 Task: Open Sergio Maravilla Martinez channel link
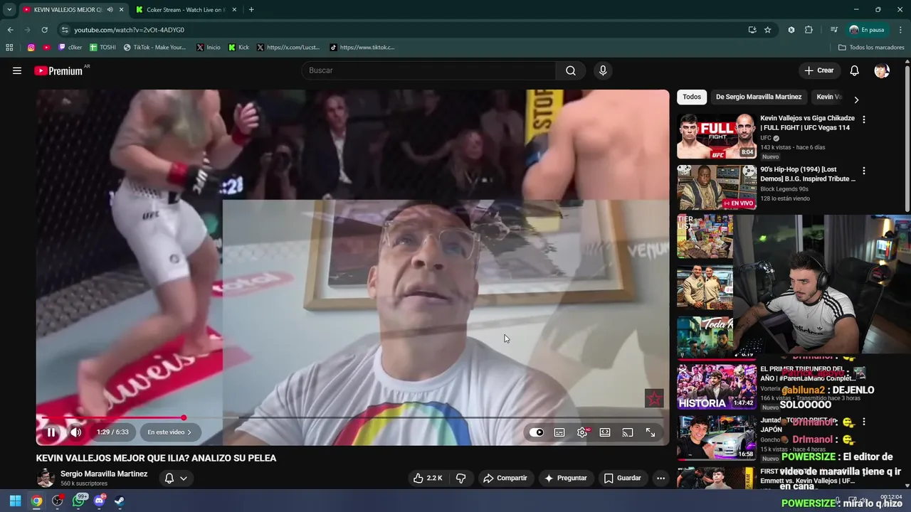(104, 474)
